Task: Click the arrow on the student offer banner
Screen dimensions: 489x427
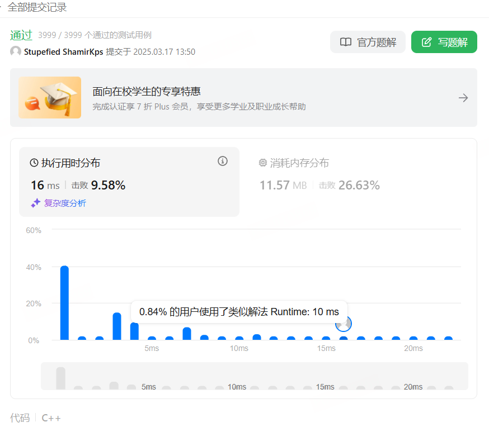Action: click(463, 98)
